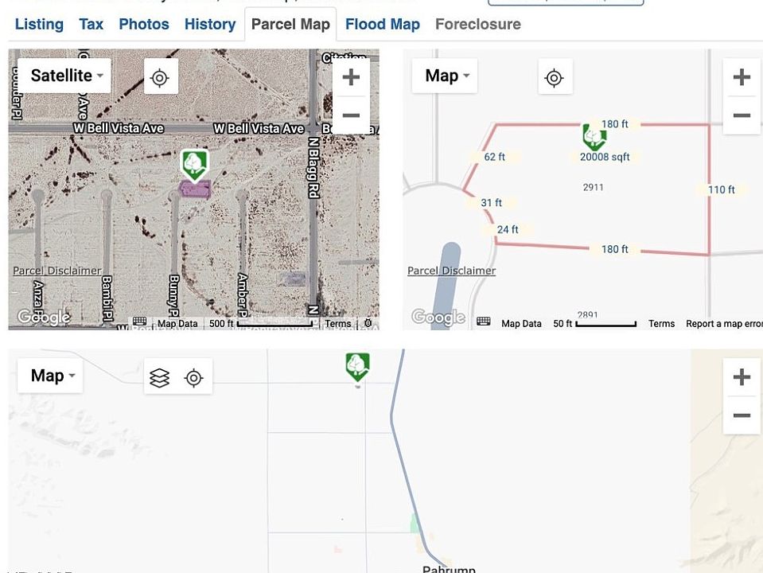
Task: View the History tab
Action: 210,25
